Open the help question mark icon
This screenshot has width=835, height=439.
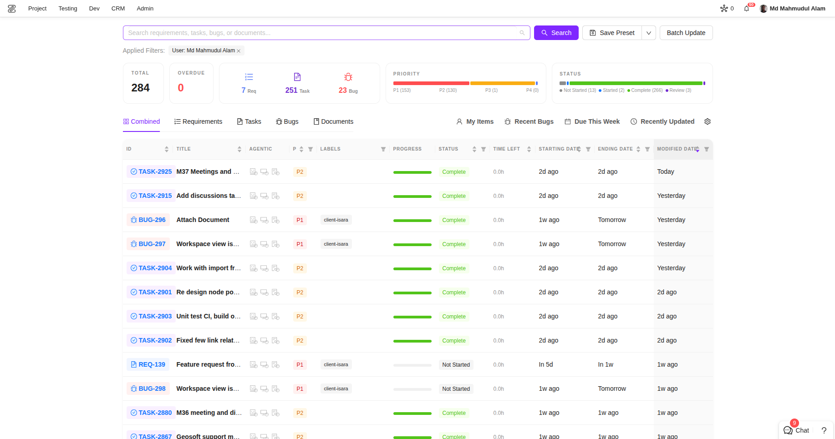click(824, 430)
